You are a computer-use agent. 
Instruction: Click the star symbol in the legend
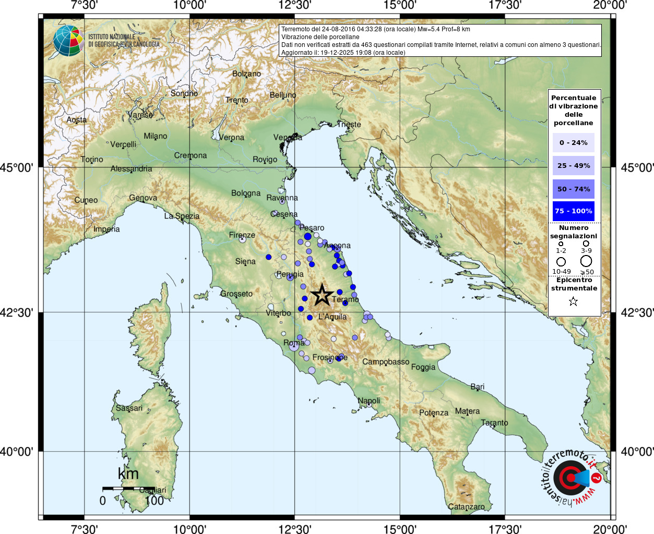(x=574, y=301)
